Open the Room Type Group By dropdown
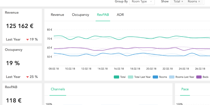 (142, 2)
